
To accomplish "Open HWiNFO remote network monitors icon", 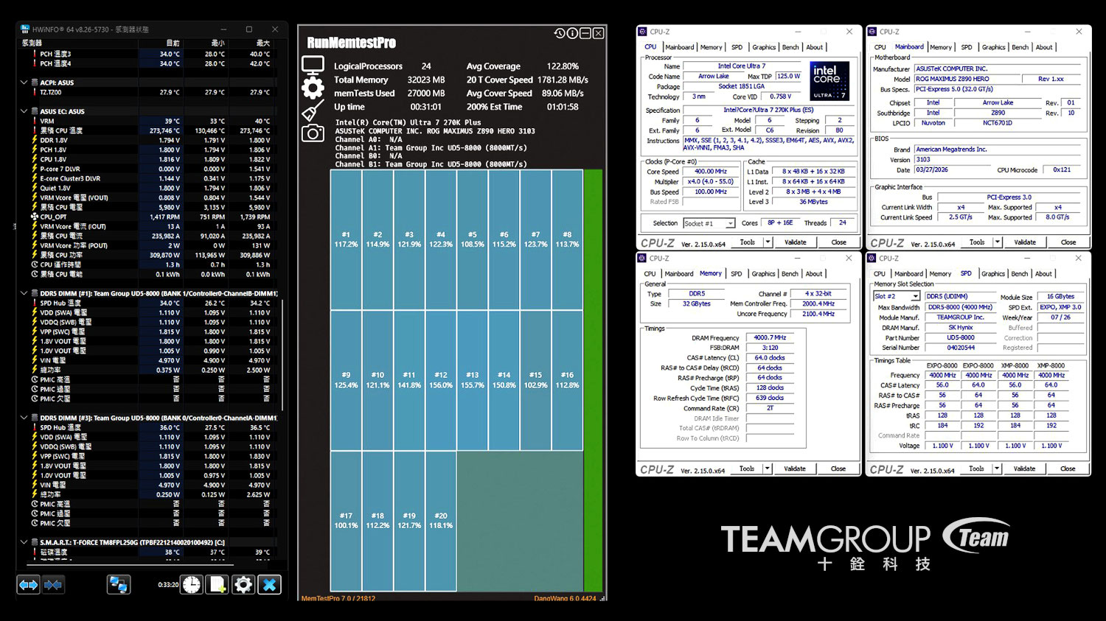I will pyautogui.click(x=118, y=585).
